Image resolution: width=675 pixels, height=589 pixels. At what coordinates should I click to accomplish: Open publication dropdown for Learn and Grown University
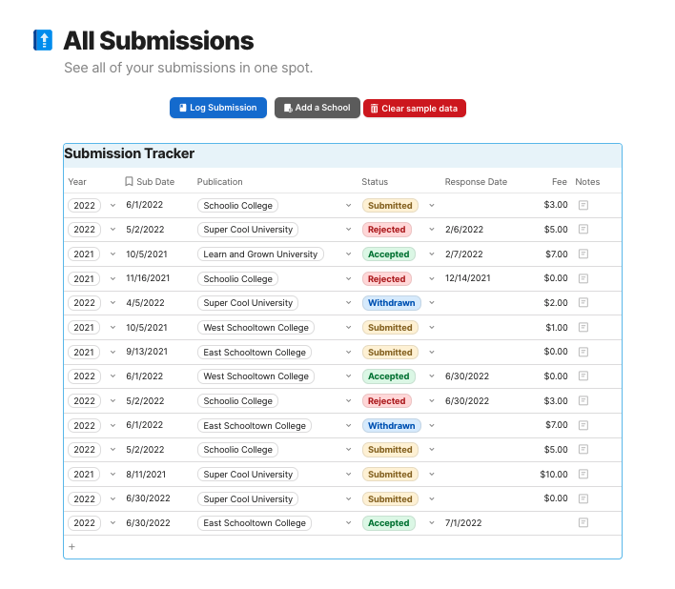[x=348, y=254]
